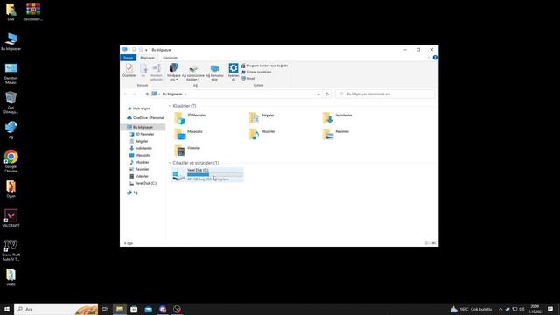Select OneDrive - Personal in navigation pane
Screen dimensions: 560x315
(145, 118)
